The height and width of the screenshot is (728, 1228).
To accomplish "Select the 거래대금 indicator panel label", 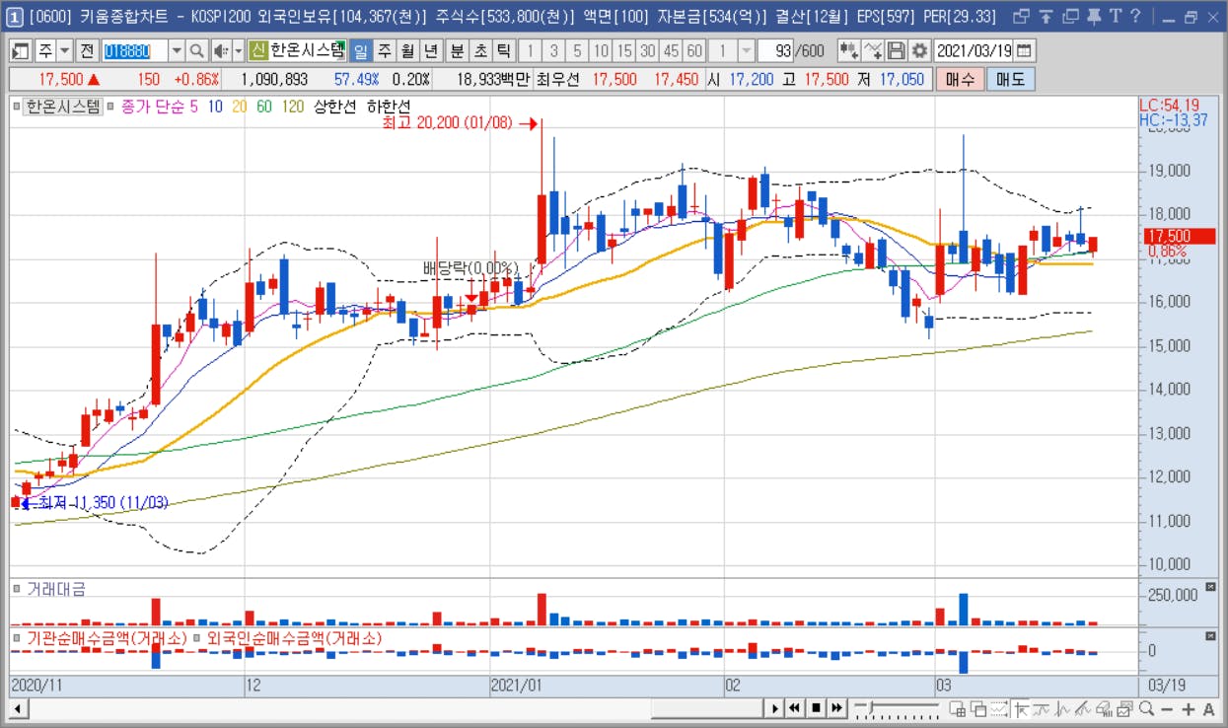I will tap(56, 589).
